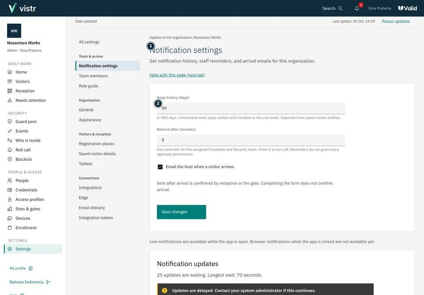Click the My profile user icon

[30, 268]
